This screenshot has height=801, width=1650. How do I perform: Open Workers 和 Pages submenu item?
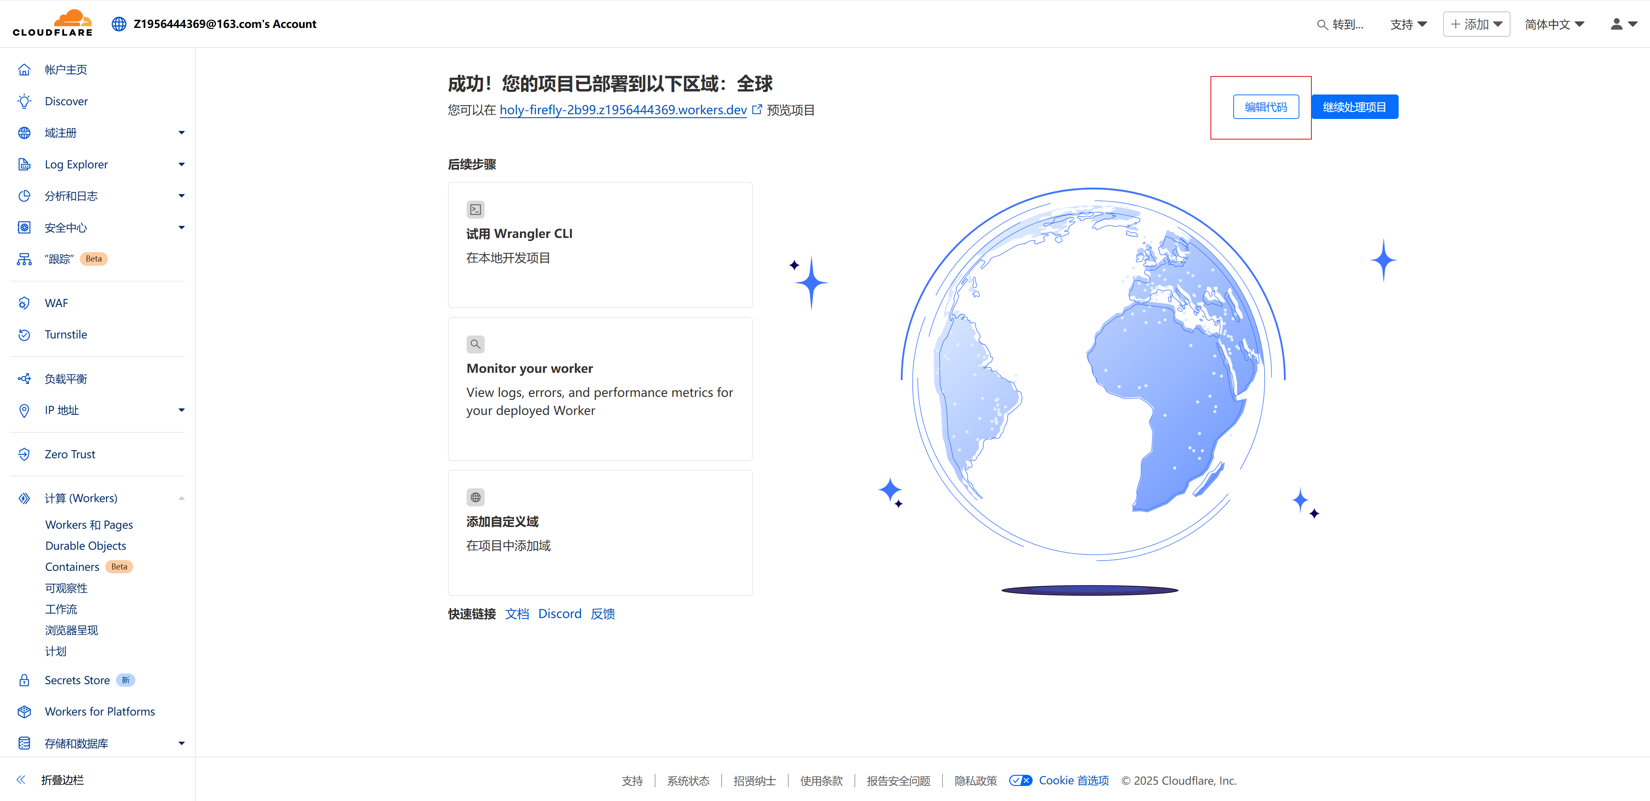(89, 524)
